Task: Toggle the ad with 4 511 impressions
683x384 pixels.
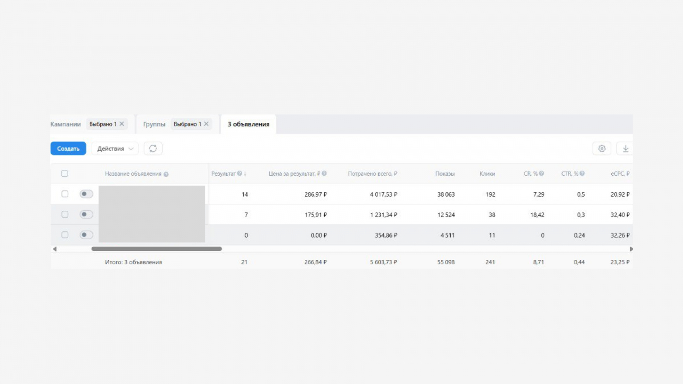Action: tap(86, 235)
